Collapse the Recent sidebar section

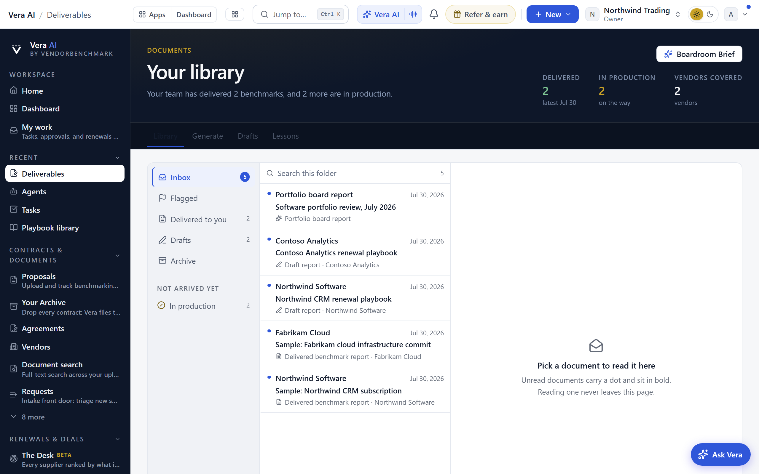pyautogui.click(x=118, y=158)
